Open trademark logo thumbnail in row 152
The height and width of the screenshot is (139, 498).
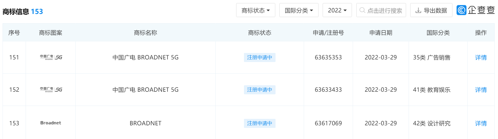tap(51, 90)
